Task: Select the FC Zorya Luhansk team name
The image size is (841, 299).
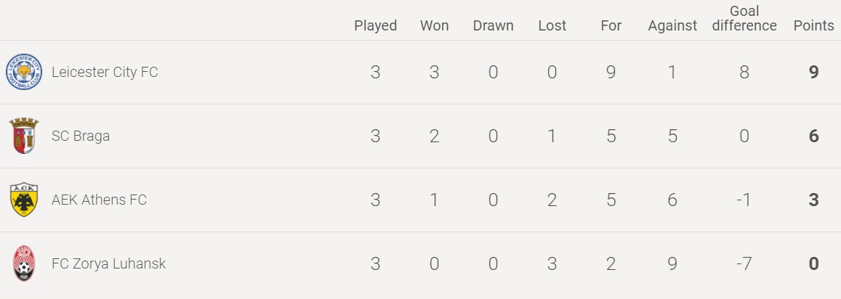Action: pos(108,263)
